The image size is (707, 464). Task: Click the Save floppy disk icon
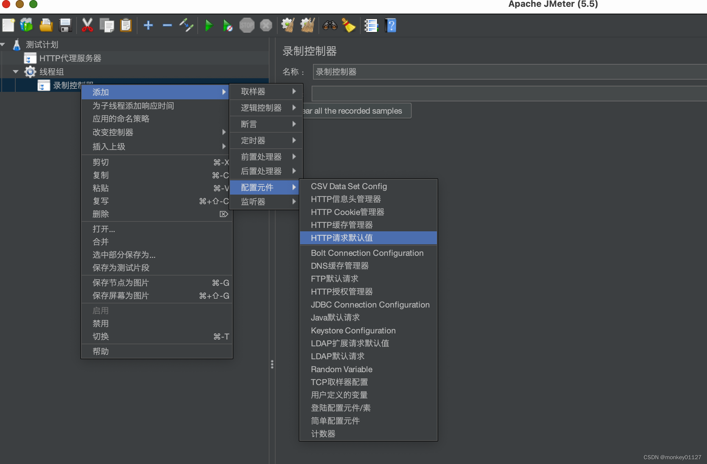pos(65,26)
